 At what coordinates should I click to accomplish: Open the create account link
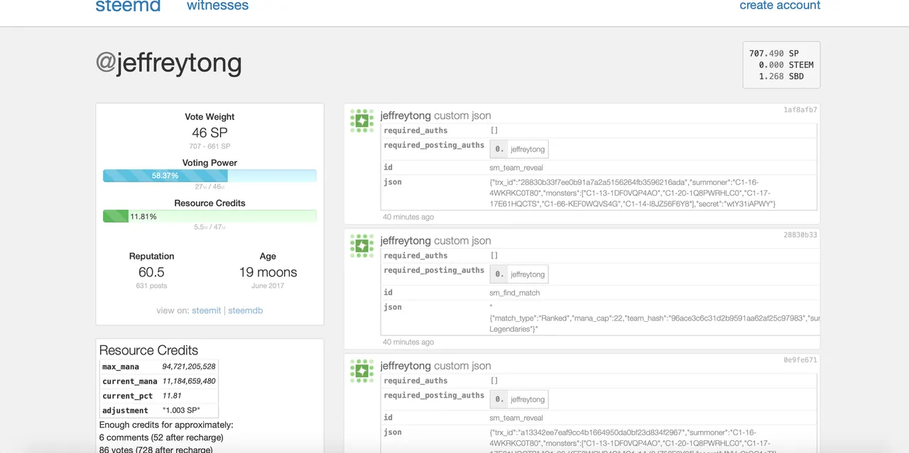tap(780, 6)
